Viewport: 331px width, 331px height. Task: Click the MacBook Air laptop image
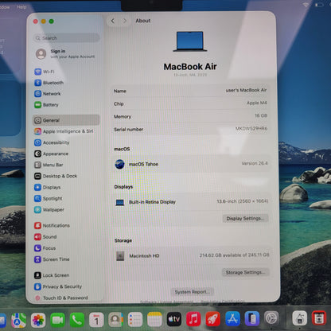(190, 41)
